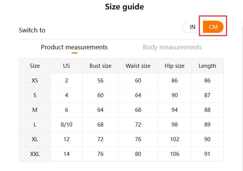The image size is (243, 171).
Task: Select the CM unit toggle
Action: (x=213, y=27)
